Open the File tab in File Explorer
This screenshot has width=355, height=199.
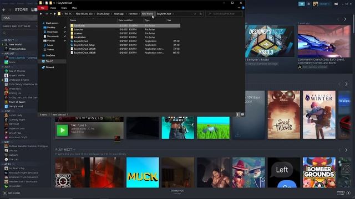[43, 8]
